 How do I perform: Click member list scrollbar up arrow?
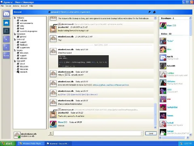click(x=190, y=18)
